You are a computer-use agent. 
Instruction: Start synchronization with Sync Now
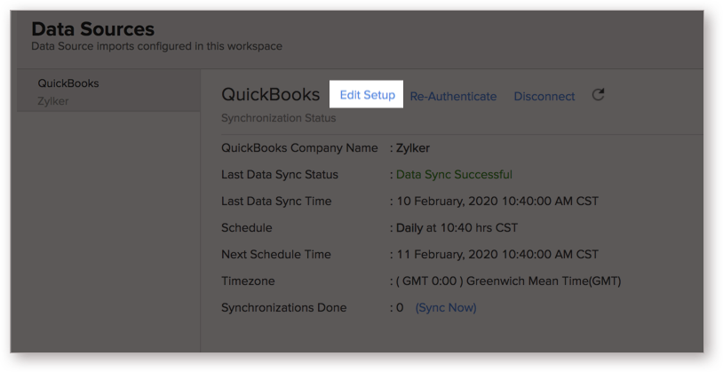click(446, 307)
